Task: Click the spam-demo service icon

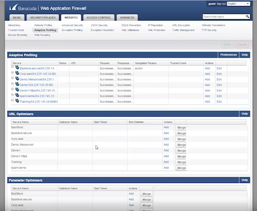Action: (x=17, y=95)
